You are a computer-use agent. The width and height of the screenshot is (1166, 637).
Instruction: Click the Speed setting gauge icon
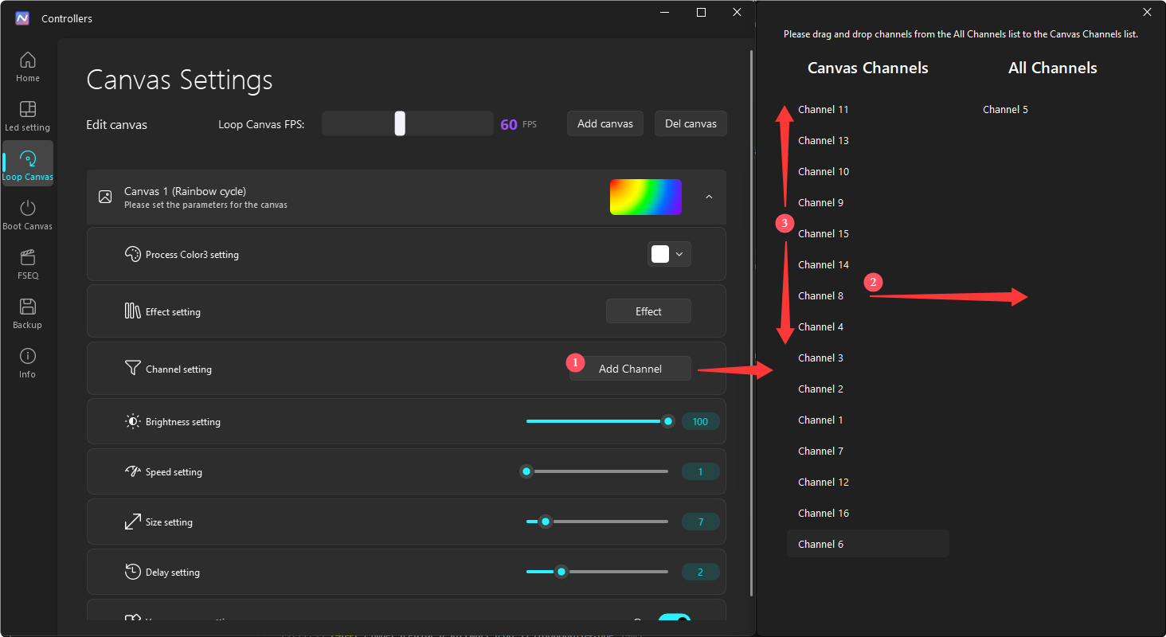pyautogui.click(x=132, y=471)
